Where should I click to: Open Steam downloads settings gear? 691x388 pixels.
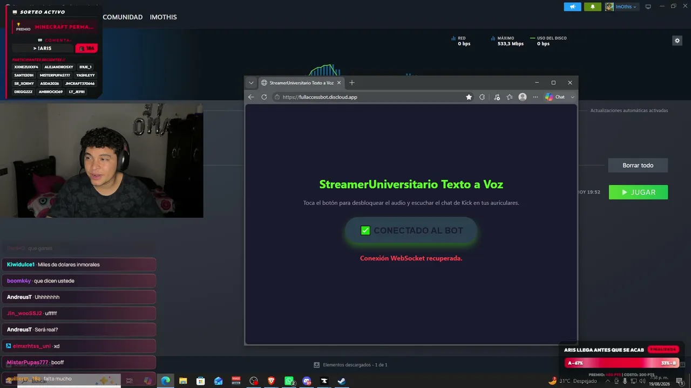(x=678, y=40)
